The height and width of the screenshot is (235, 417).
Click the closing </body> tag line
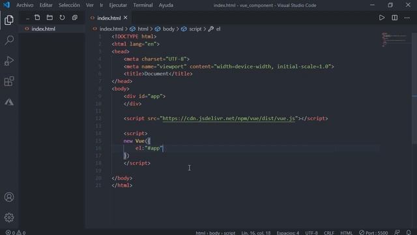click(122, 178)
